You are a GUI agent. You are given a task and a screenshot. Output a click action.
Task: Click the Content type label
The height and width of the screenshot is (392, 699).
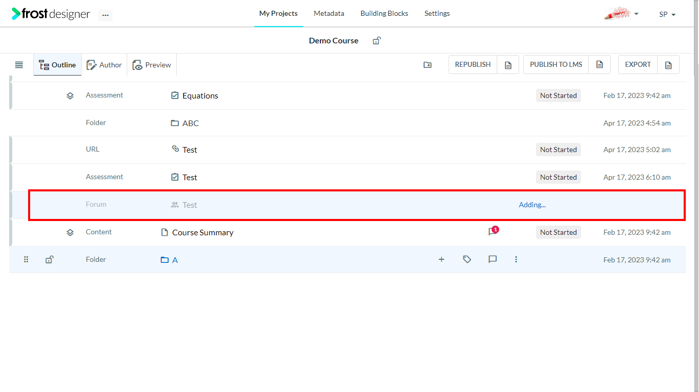tap(99, 232)
